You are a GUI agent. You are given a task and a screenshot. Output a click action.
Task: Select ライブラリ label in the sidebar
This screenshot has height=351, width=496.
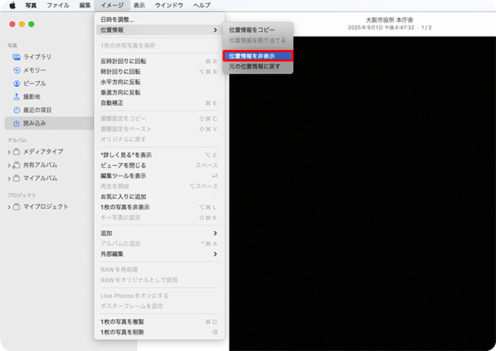(x=37, y=57)
